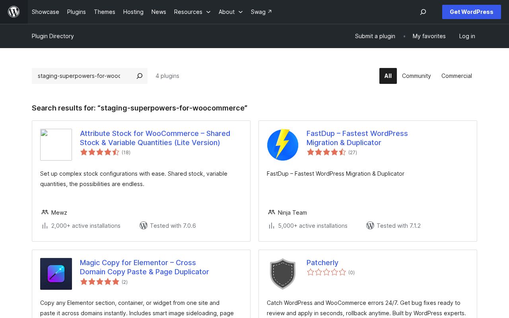Click WordPress icon beside Tested with 7.1.2
The width and height of the screenshot is (509, 318).
370,225
